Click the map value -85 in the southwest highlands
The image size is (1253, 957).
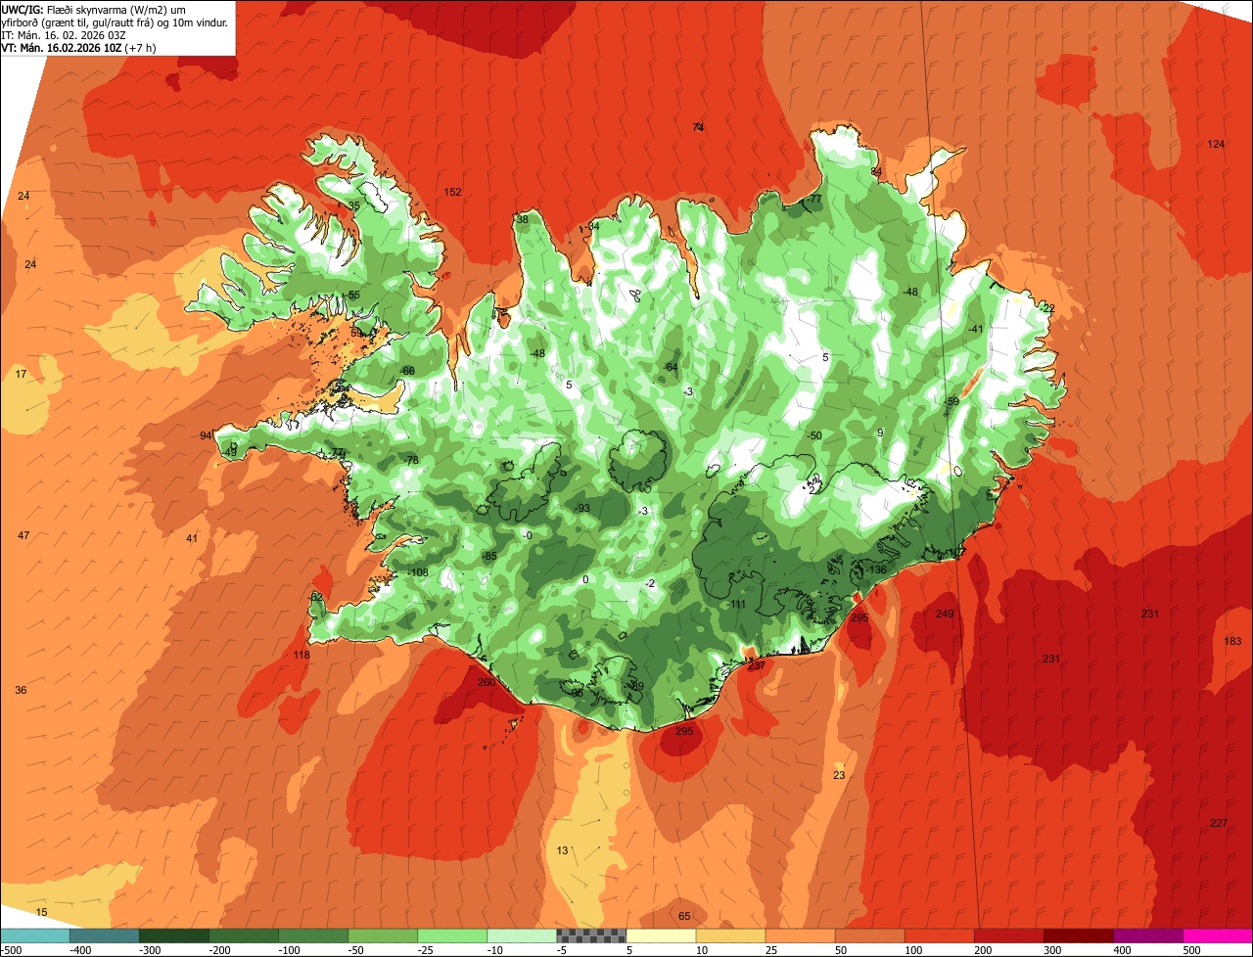coord(488,557)
